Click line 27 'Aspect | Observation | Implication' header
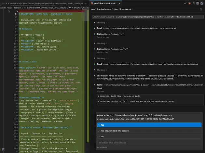Image resolution: width=205 pixels, height=153 pixels. pyautogui.click(x=42, y=134)
